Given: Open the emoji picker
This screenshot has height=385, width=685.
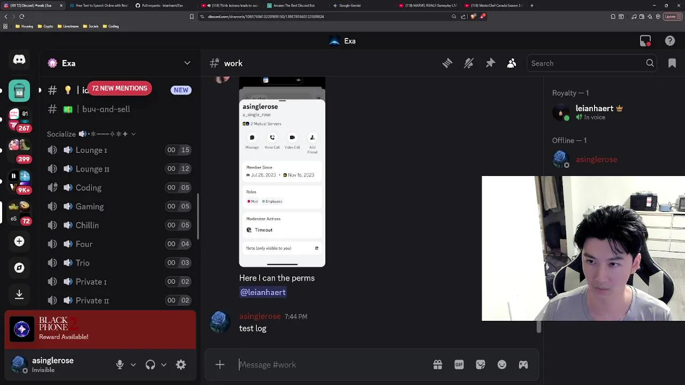Looking at the screenshot, I should click(502, 365).
